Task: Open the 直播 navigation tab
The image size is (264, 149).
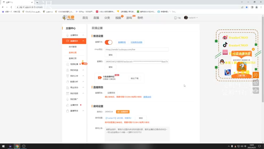Action: (x=96, y=18)
